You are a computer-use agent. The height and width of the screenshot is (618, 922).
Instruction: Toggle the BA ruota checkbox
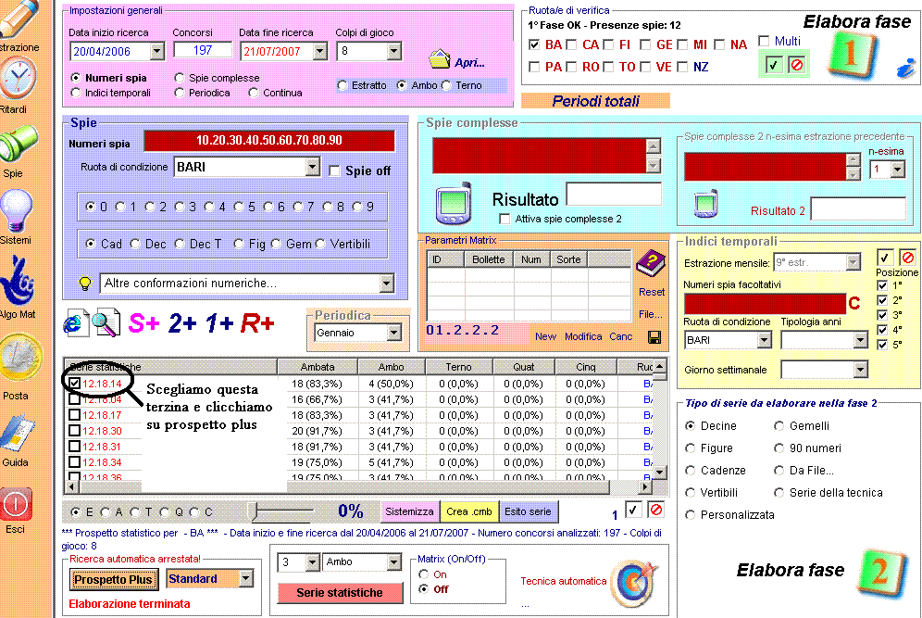click(x=534, y=44)
